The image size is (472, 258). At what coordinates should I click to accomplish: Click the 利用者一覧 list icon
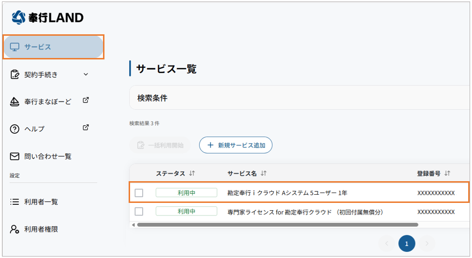click(x=15, y=202)
